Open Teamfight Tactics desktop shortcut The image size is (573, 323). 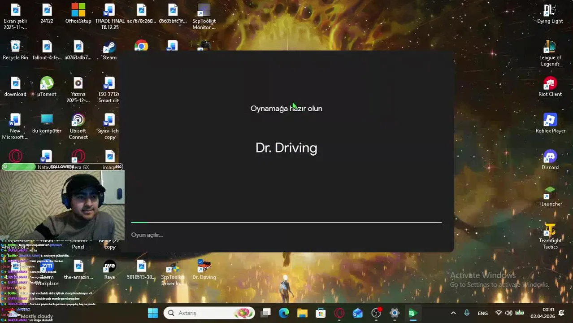point(550,236)
